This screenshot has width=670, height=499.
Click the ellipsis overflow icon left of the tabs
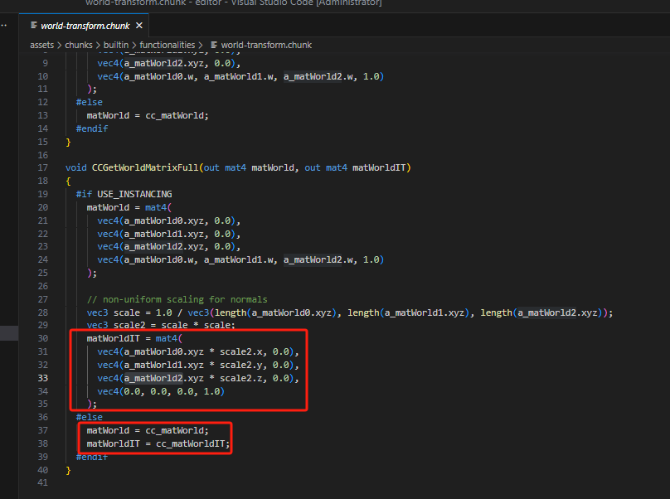click(4, 26)
